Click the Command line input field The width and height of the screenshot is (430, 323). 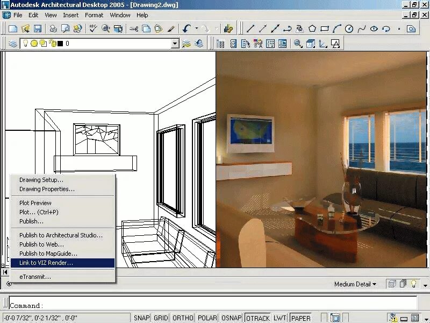[213, 303]
